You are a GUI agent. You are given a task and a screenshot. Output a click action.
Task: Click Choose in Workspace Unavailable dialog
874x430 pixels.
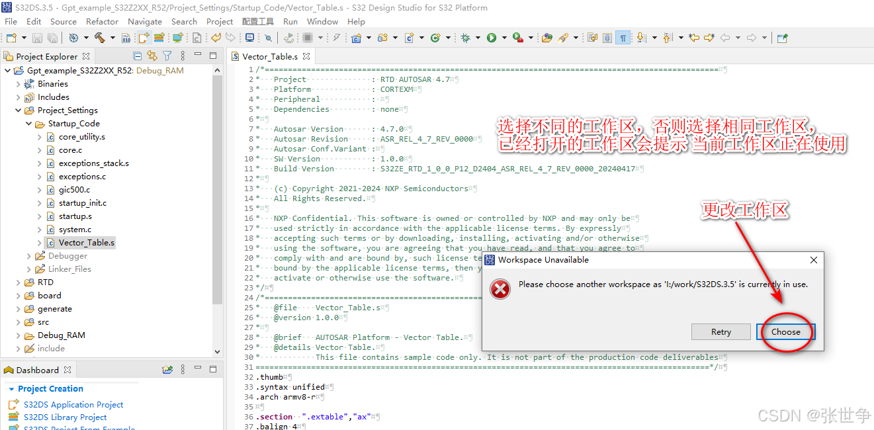(786, 332)
